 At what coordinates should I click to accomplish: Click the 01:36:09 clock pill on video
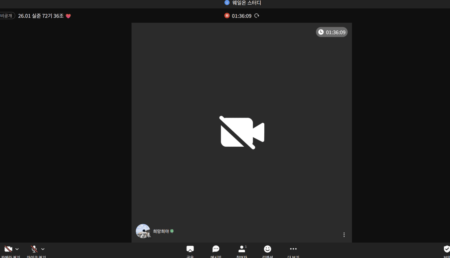coord(332,32)
